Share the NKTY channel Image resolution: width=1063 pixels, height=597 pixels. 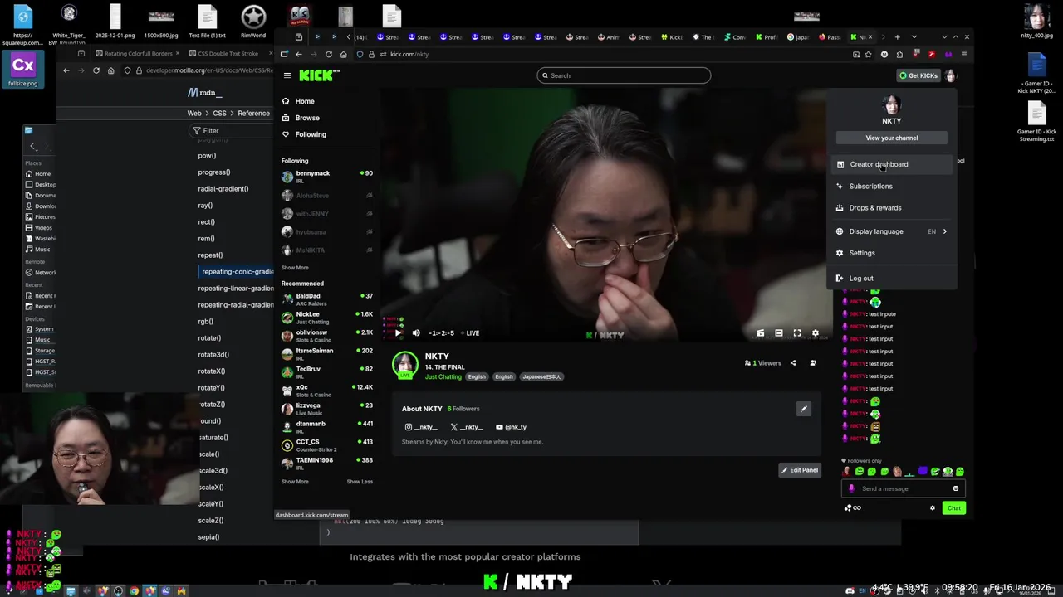[793, 363]
